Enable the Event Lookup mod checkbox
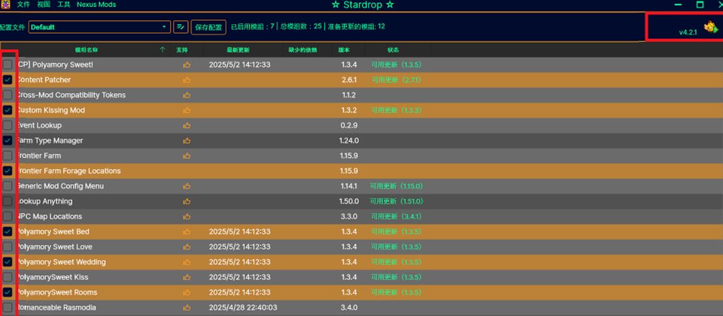The width and height of the screenshot is (723, 316). pos(7,125)
